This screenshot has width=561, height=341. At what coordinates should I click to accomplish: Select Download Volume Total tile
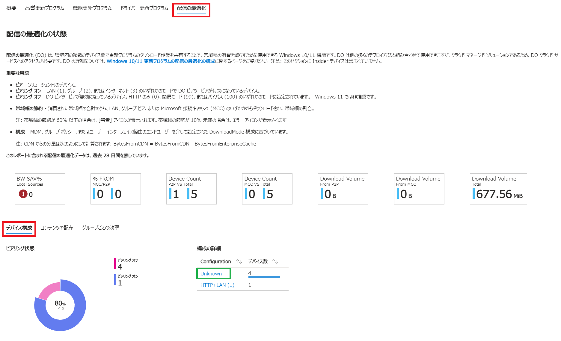tap(498, 189)
